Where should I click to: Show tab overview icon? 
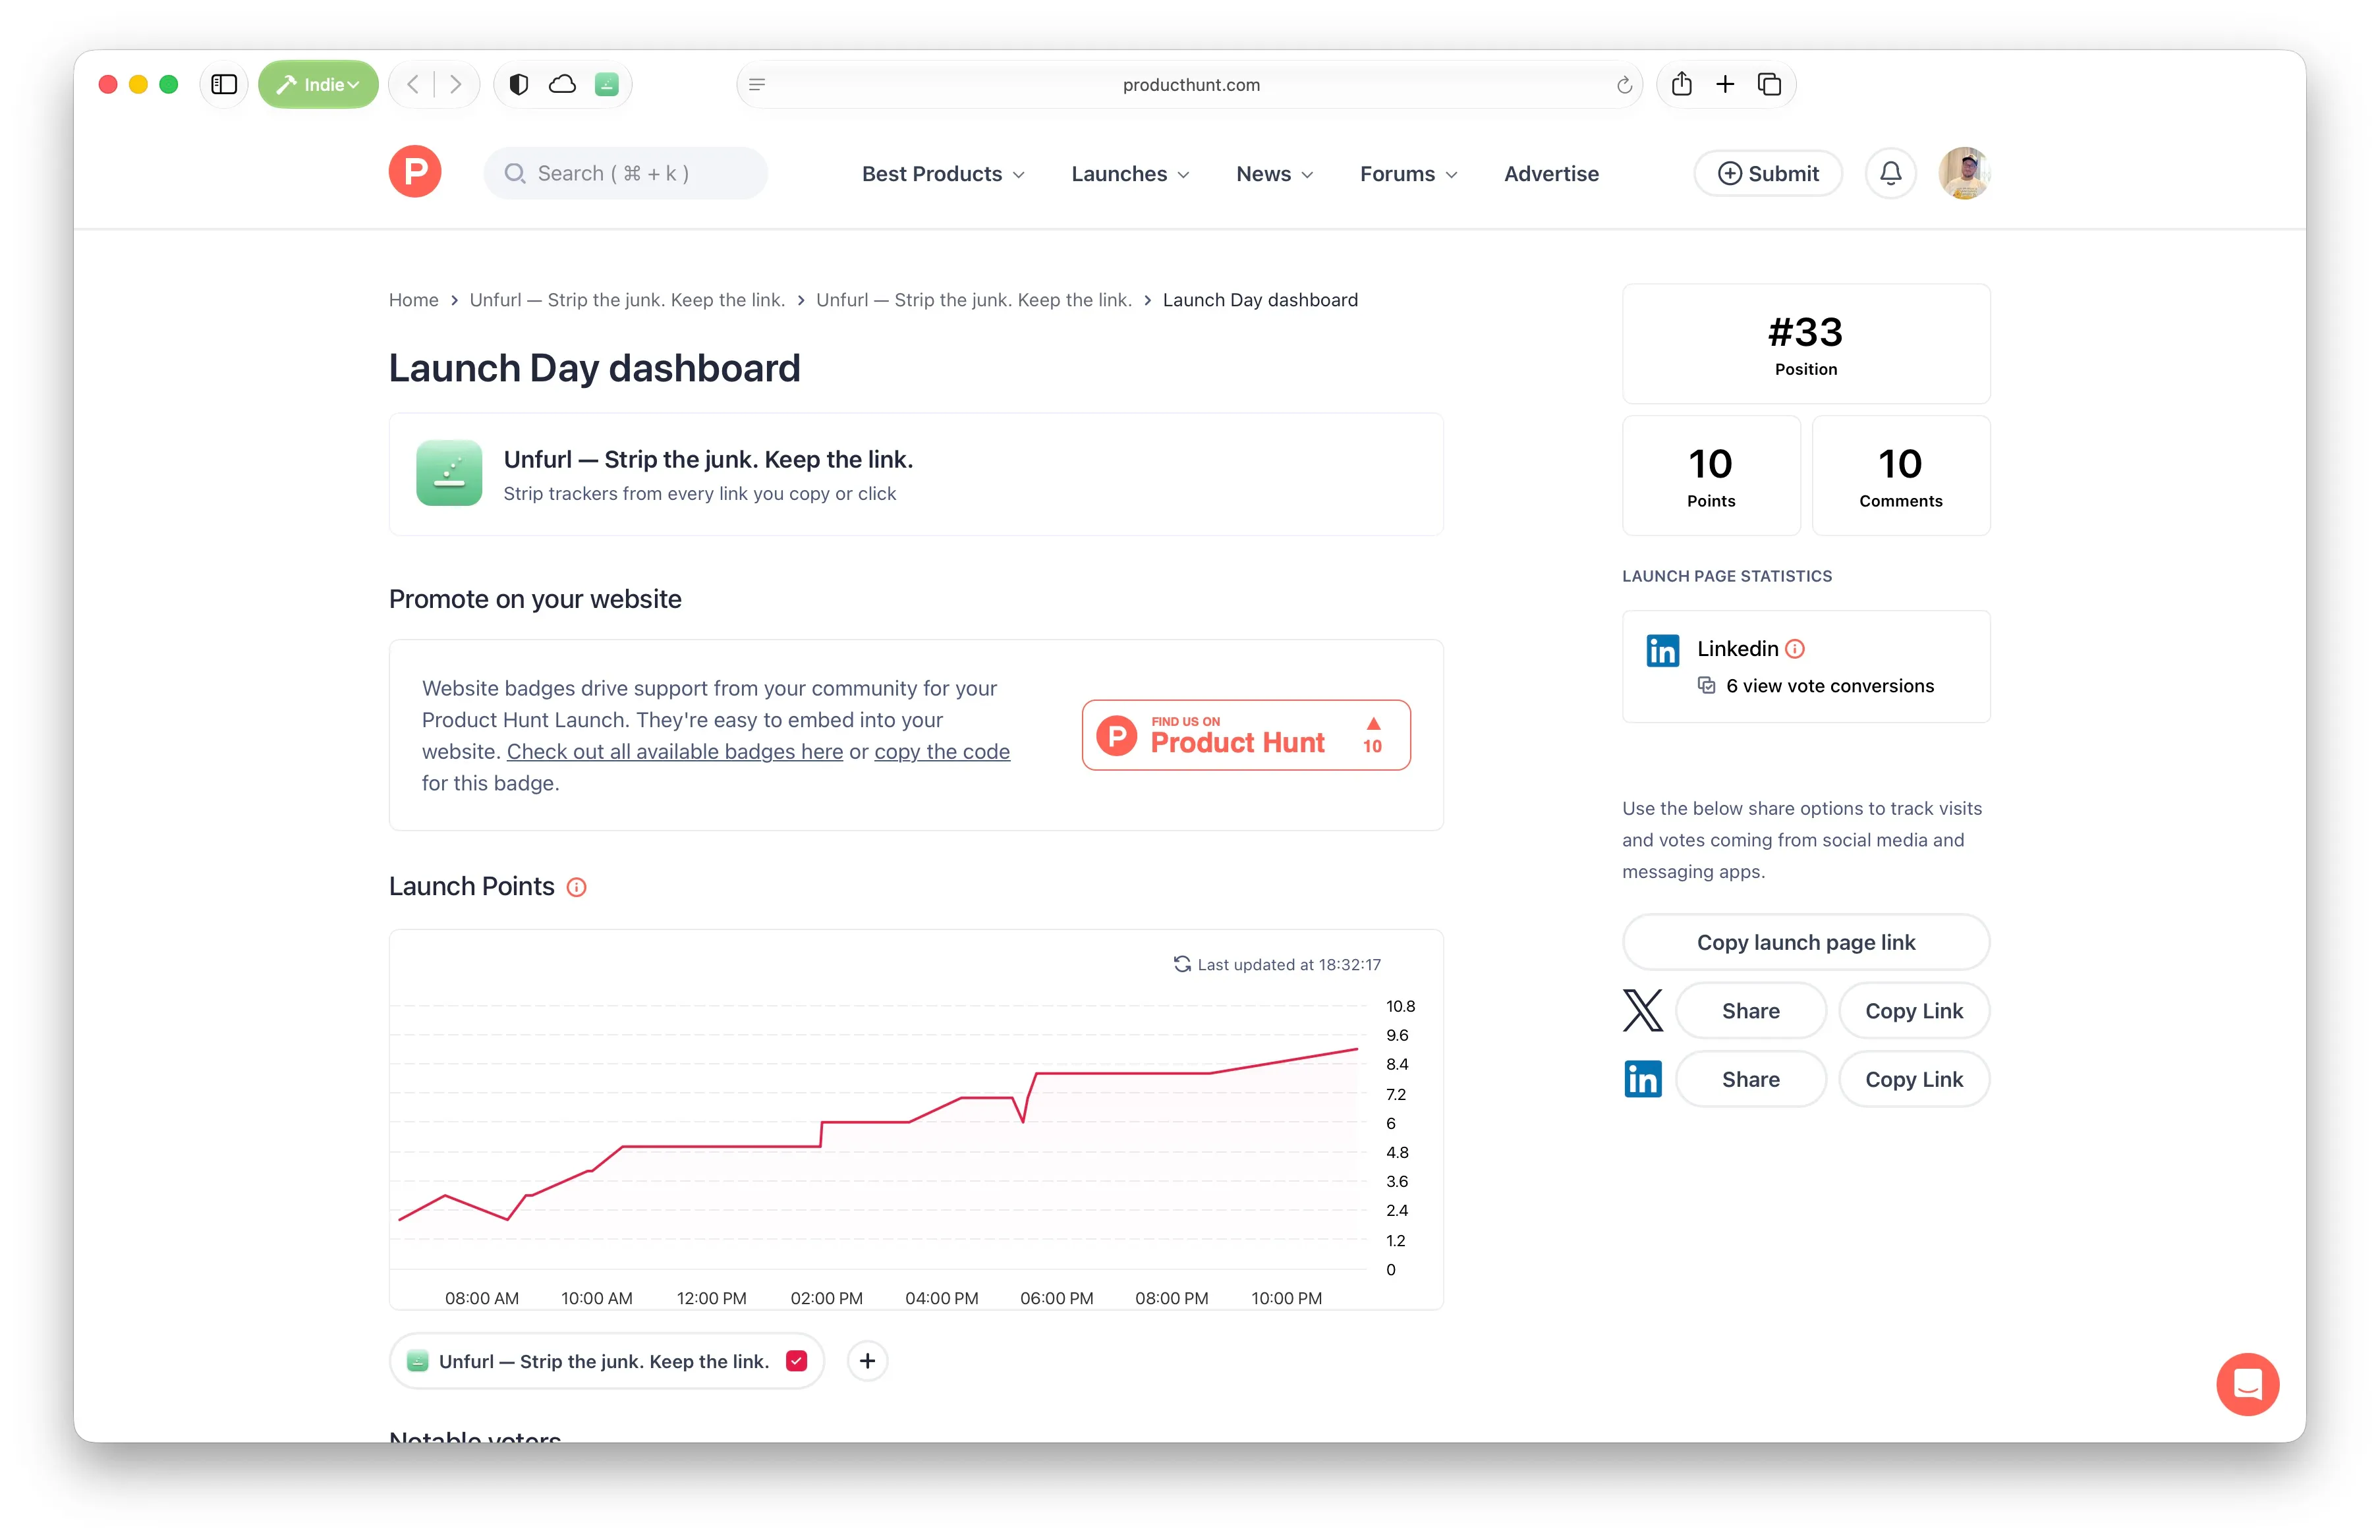[x=1769, y=85]
